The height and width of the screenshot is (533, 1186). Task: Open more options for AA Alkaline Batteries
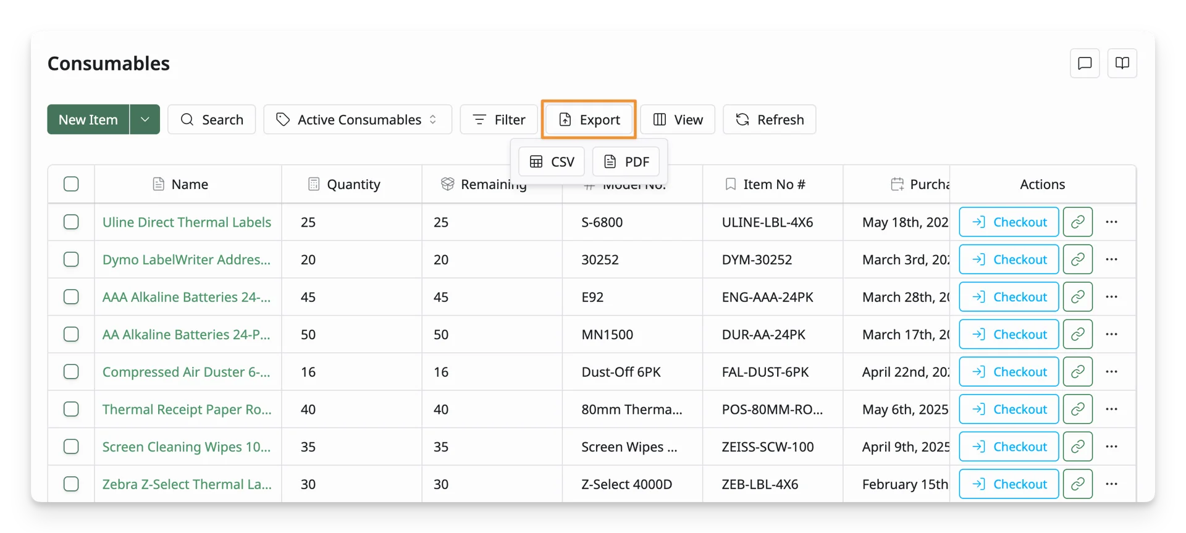[1112, 334]
